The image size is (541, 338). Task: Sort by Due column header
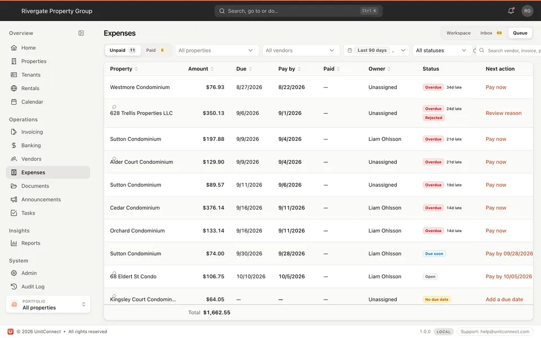pyautogui.click(x=244, y=69)
